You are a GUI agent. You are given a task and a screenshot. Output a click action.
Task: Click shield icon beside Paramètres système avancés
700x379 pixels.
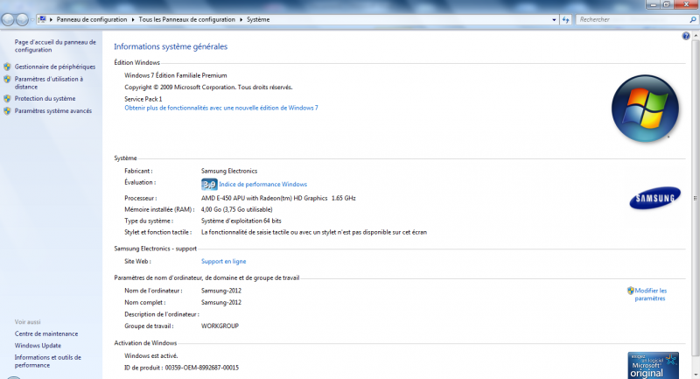coord(7,111)
